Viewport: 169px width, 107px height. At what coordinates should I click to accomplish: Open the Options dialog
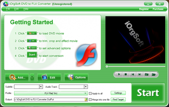click(76, 77)
